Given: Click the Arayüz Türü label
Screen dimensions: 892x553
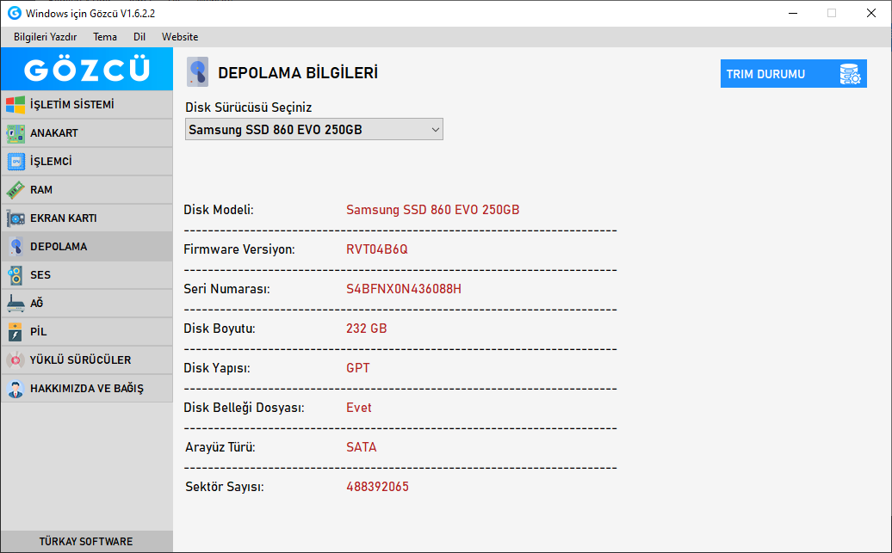Looking at the screenshot, I should (220, 447).
